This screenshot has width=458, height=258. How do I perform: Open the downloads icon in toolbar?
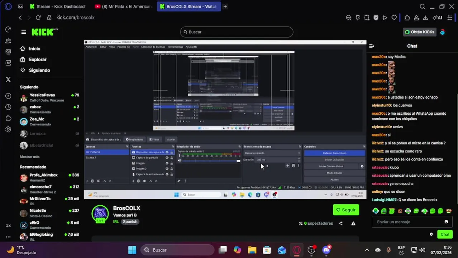[x=425, y=18]
